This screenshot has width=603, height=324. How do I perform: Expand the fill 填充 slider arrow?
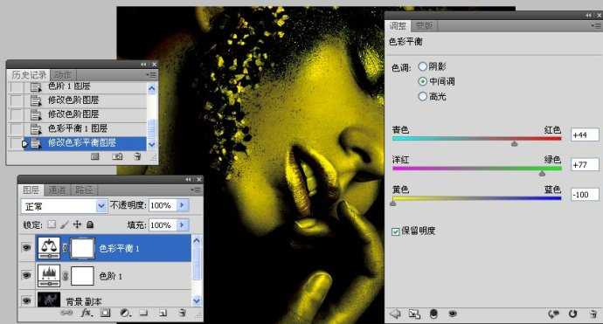[183, 224]
